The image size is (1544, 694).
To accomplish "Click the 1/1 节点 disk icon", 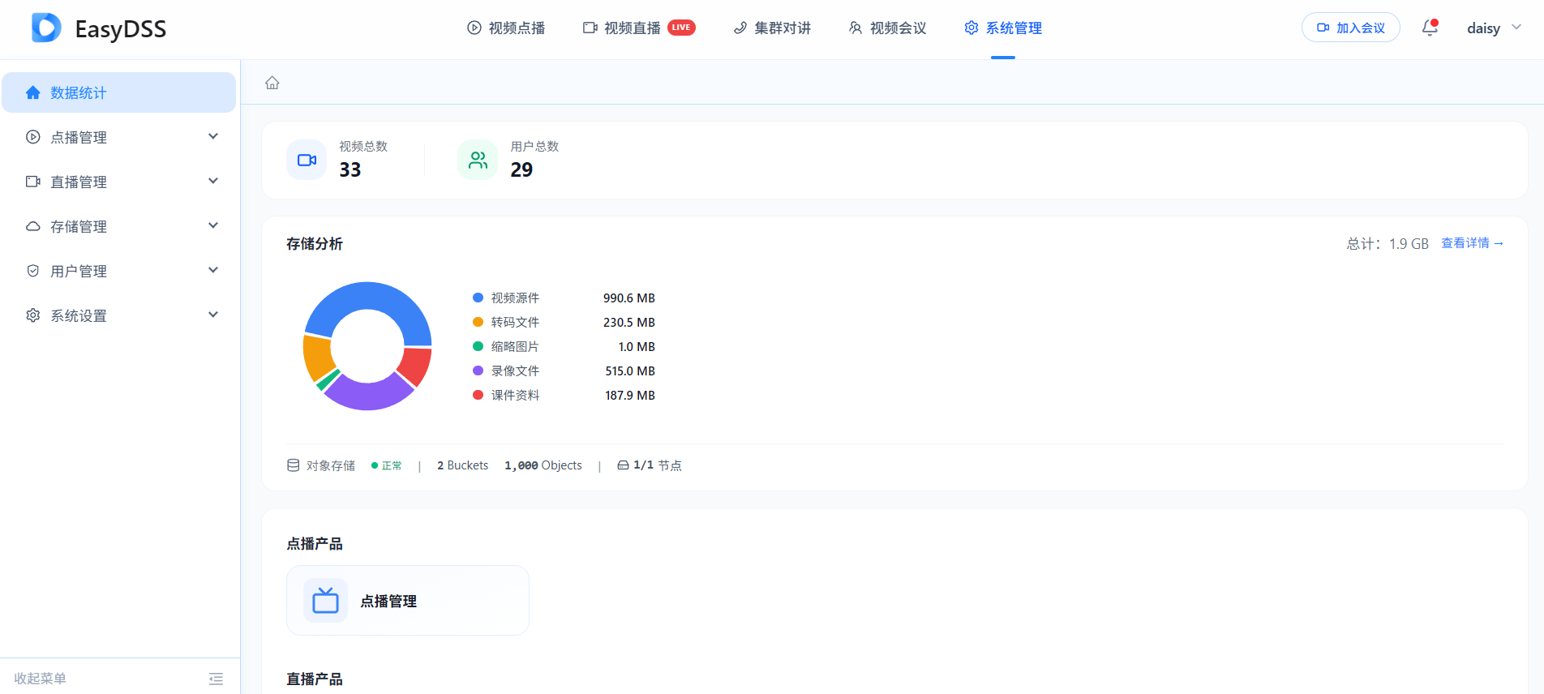I will point(623,465).
